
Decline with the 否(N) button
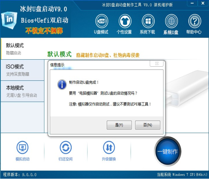click(x=148, y=125)
